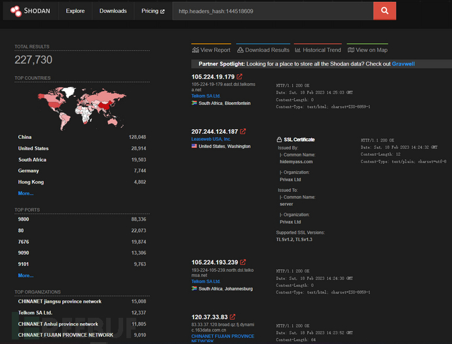Click external link icon beside 120.37.33.83
Viewport: 452px width, 344px height.
(x=233, y=317)
